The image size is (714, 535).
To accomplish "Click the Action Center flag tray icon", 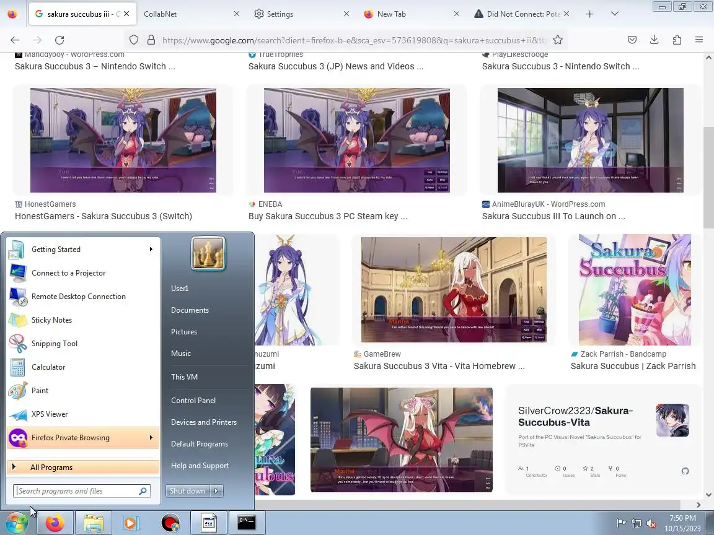I will pyautogui.click(x=620, y=524).
